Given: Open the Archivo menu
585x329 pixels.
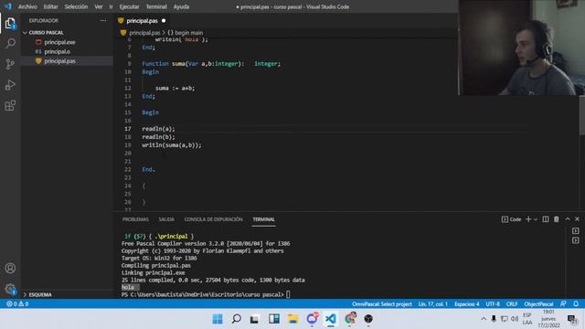Looking at the screenshot, I should point(27,6).
